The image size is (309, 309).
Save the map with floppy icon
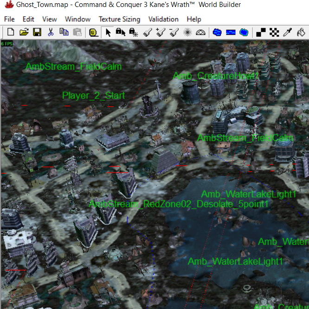tap(37, 32)
